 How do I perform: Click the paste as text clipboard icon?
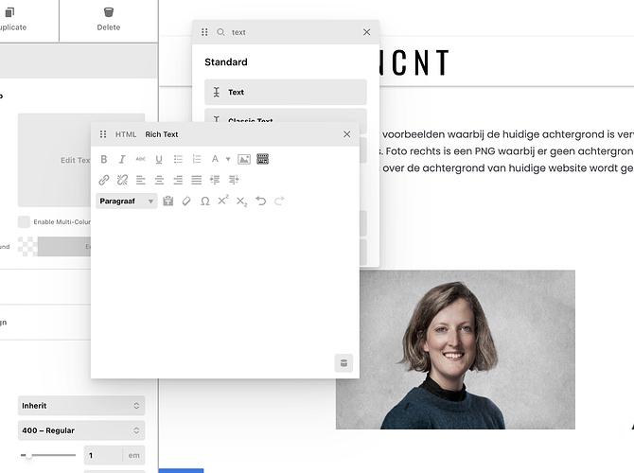167,201
